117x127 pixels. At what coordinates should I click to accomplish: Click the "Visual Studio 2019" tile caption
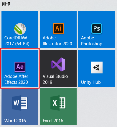click(x=55, y=79)
